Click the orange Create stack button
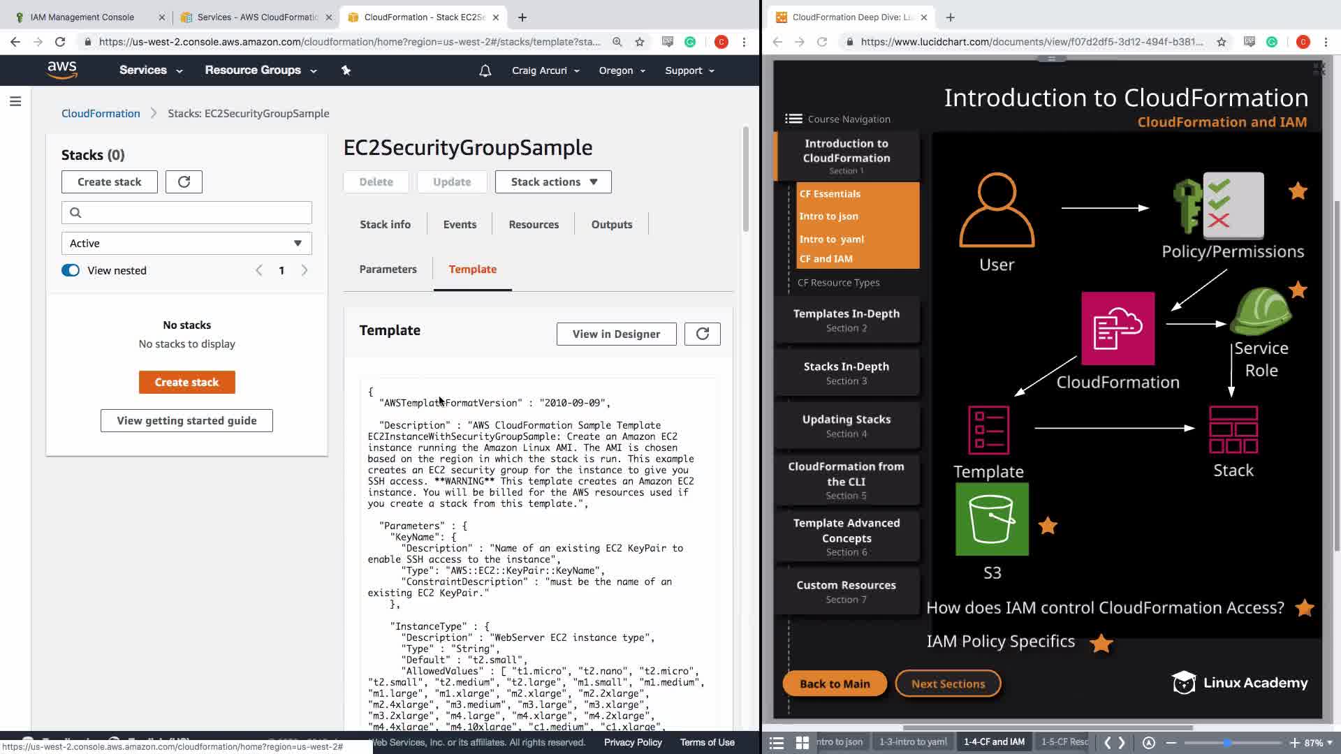 [x=186, y=382]
